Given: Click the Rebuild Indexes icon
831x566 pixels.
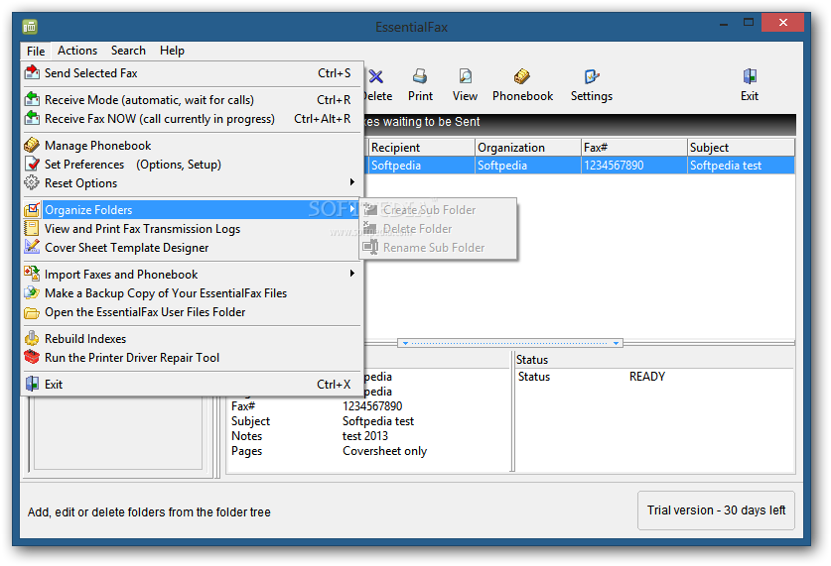Looking at the screenshot, I should (32, 338).
